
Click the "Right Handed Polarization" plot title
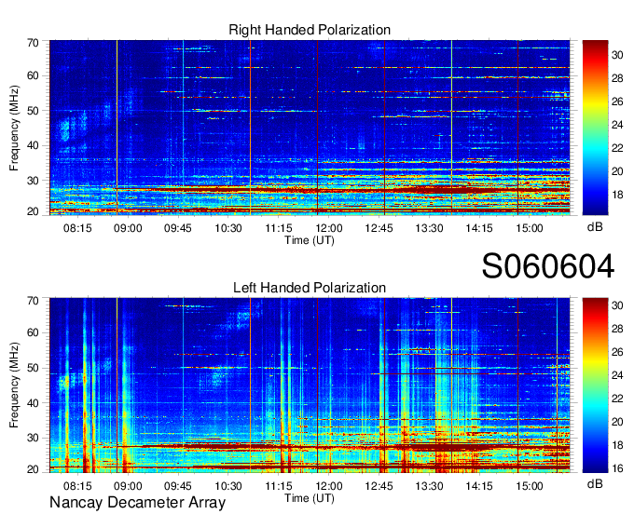pos(310,30)
